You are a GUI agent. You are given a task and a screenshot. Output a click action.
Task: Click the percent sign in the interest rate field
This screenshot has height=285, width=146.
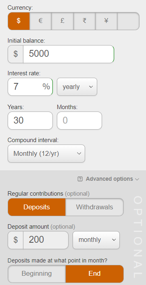[x=46, y=87]
